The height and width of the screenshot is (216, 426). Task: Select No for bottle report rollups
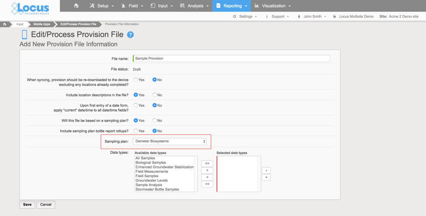coord(154,131)
